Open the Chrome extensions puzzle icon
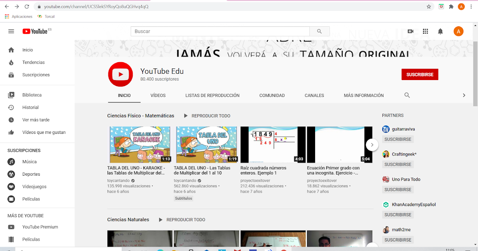The width and height of the screenshot is (478, 251). click(x=451, y=6)
